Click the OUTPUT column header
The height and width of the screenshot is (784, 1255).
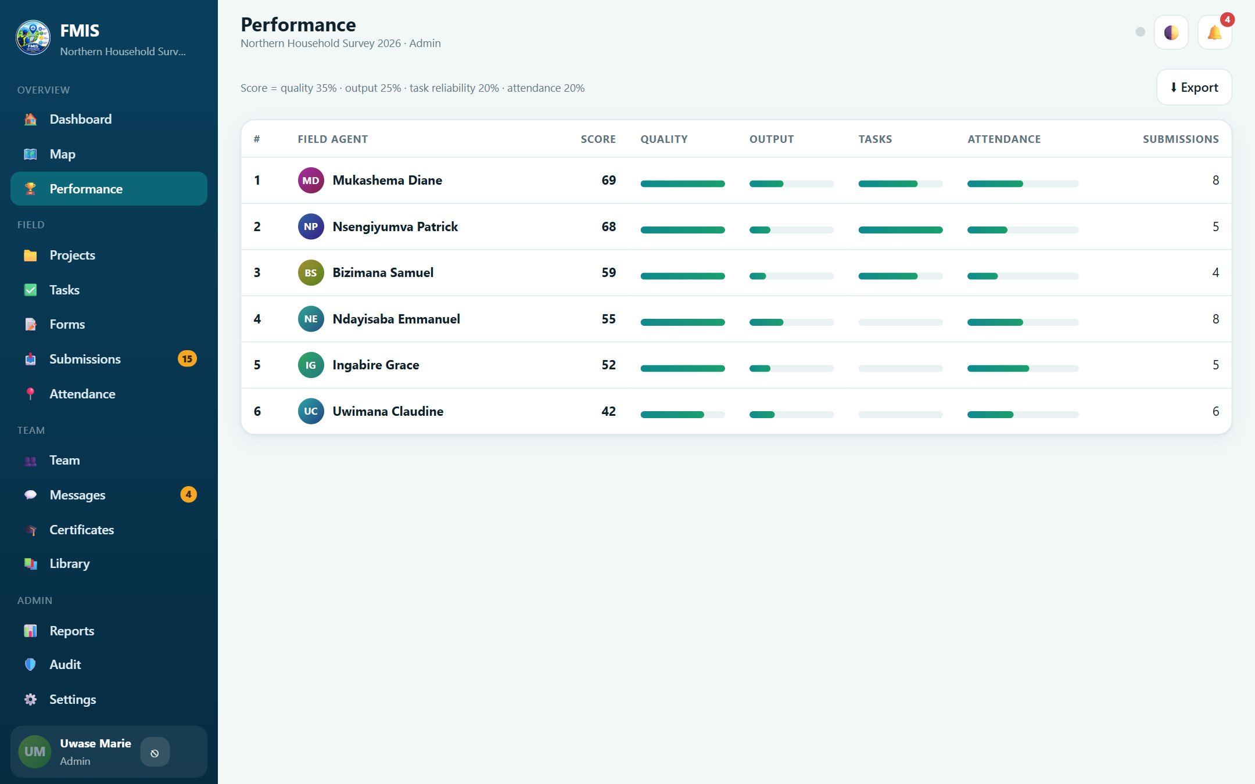(772, 139)
